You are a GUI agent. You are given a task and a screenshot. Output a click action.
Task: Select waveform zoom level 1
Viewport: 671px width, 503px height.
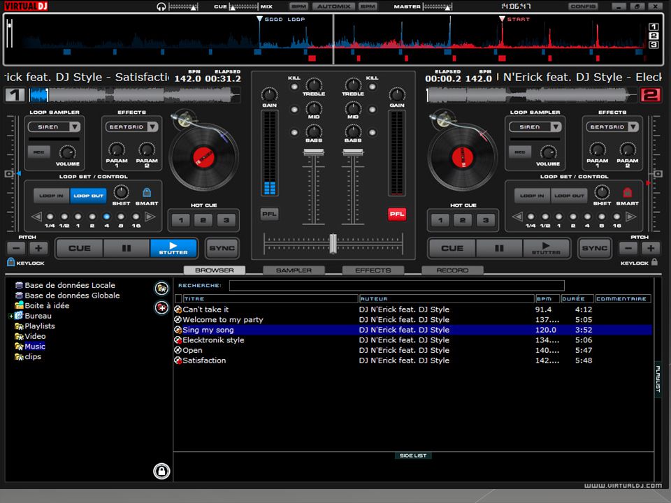click(x=654, y=27)
